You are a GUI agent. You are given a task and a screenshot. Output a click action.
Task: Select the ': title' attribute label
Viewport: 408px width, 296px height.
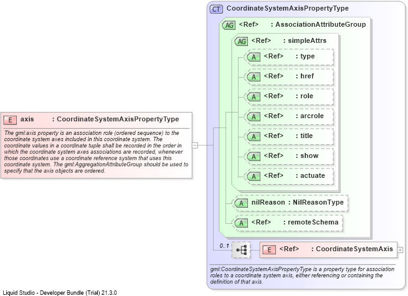click(x=304, y=136)
